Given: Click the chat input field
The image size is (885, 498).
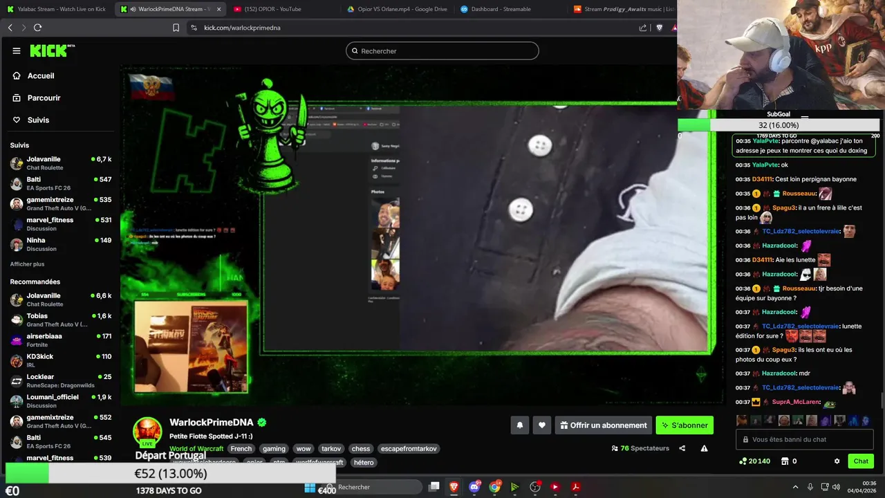Looking at the screenshot, I should coord(805,439).
